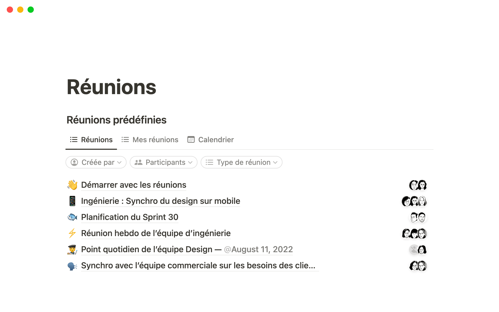Open Démarrer avec les réunions page

[x=134, y=185]
